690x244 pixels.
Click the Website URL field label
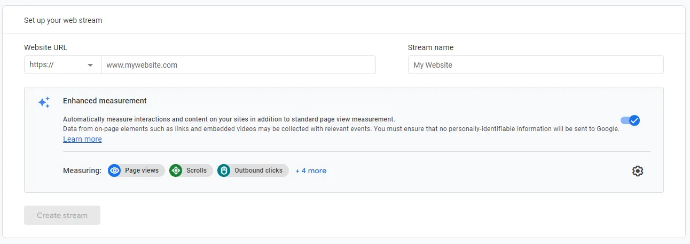(45, 47)
